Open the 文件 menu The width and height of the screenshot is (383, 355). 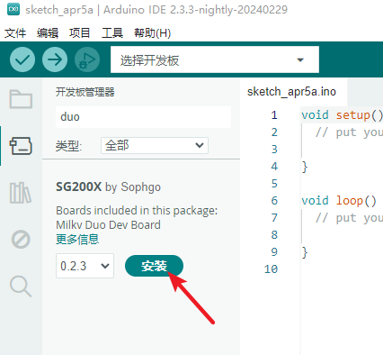pos(15,32)
